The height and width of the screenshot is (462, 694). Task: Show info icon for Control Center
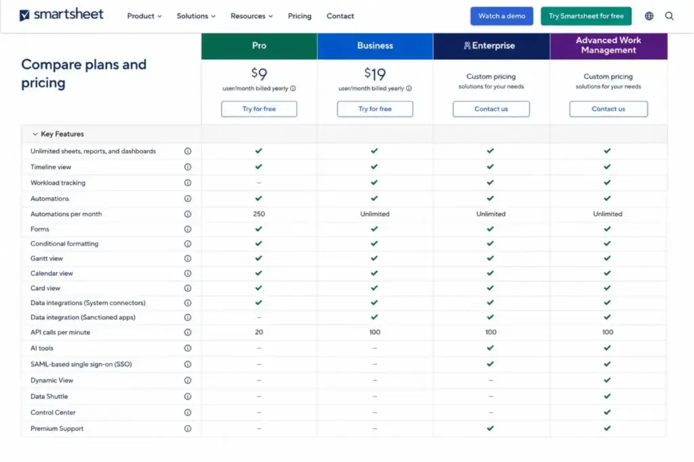click(x=188, y=413)
